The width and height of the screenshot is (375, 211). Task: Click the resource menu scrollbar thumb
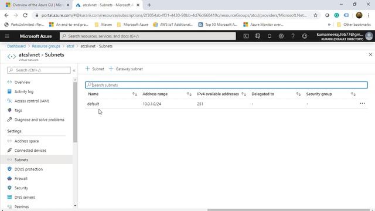coord(75,112)
